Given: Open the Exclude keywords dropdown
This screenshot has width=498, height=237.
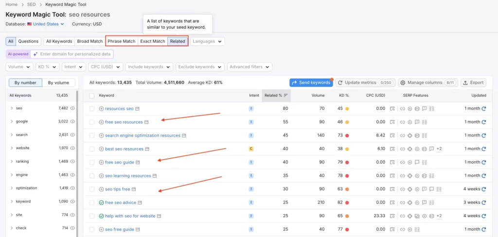Looking at the screenshot, I should coord(200,67).
